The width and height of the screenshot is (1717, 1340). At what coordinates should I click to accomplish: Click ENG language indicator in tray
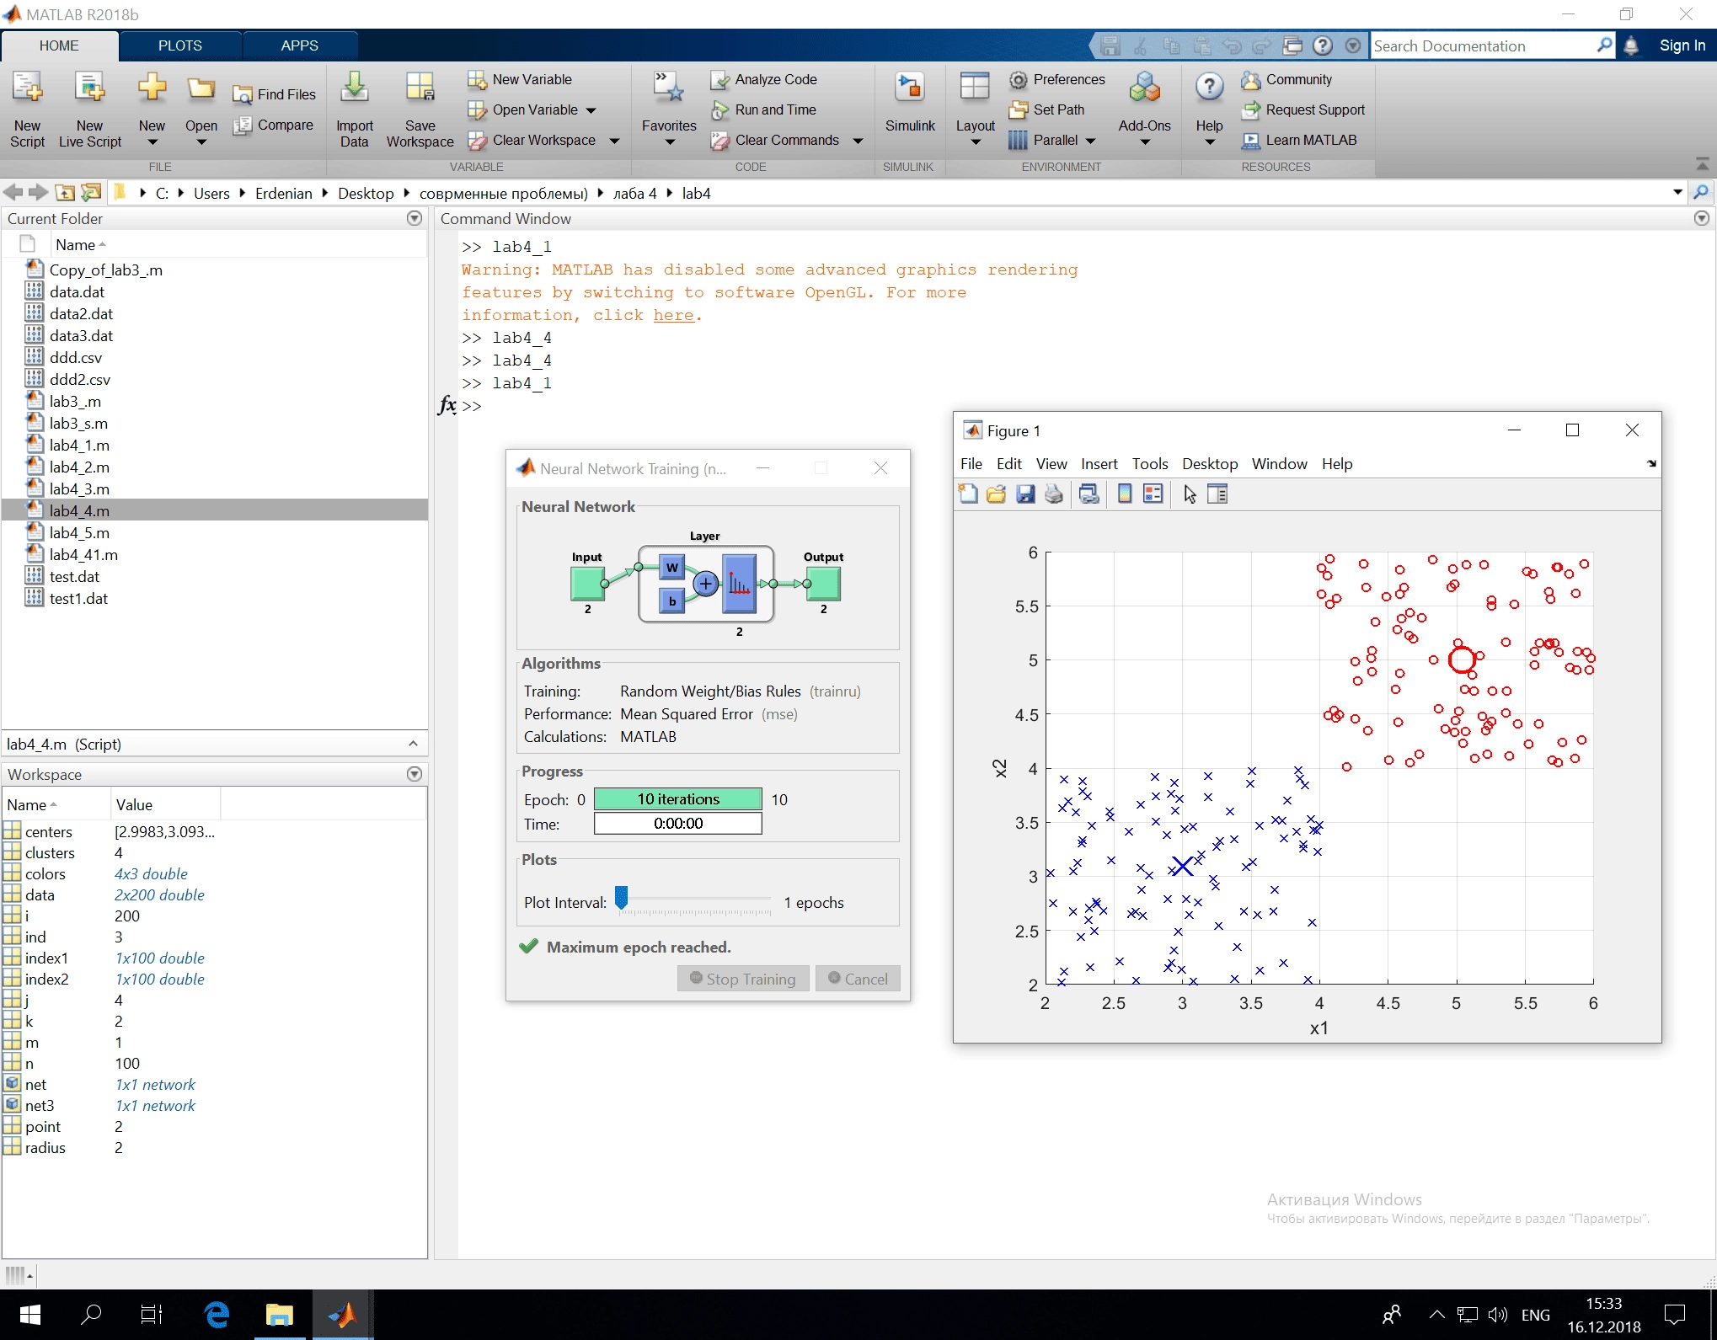[1535, 1315]
